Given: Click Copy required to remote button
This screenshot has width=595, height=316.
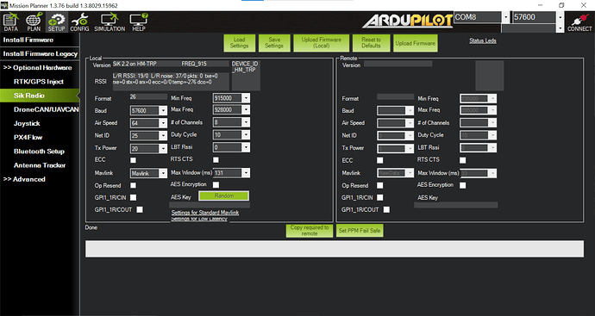Looking at the screenshot, I should click(x=310, y=231).
